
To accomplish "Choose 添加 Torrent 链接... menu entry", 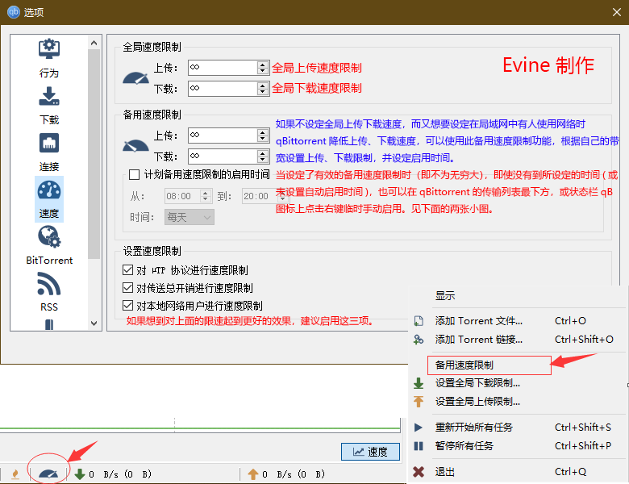I will (x=478, y=340).
